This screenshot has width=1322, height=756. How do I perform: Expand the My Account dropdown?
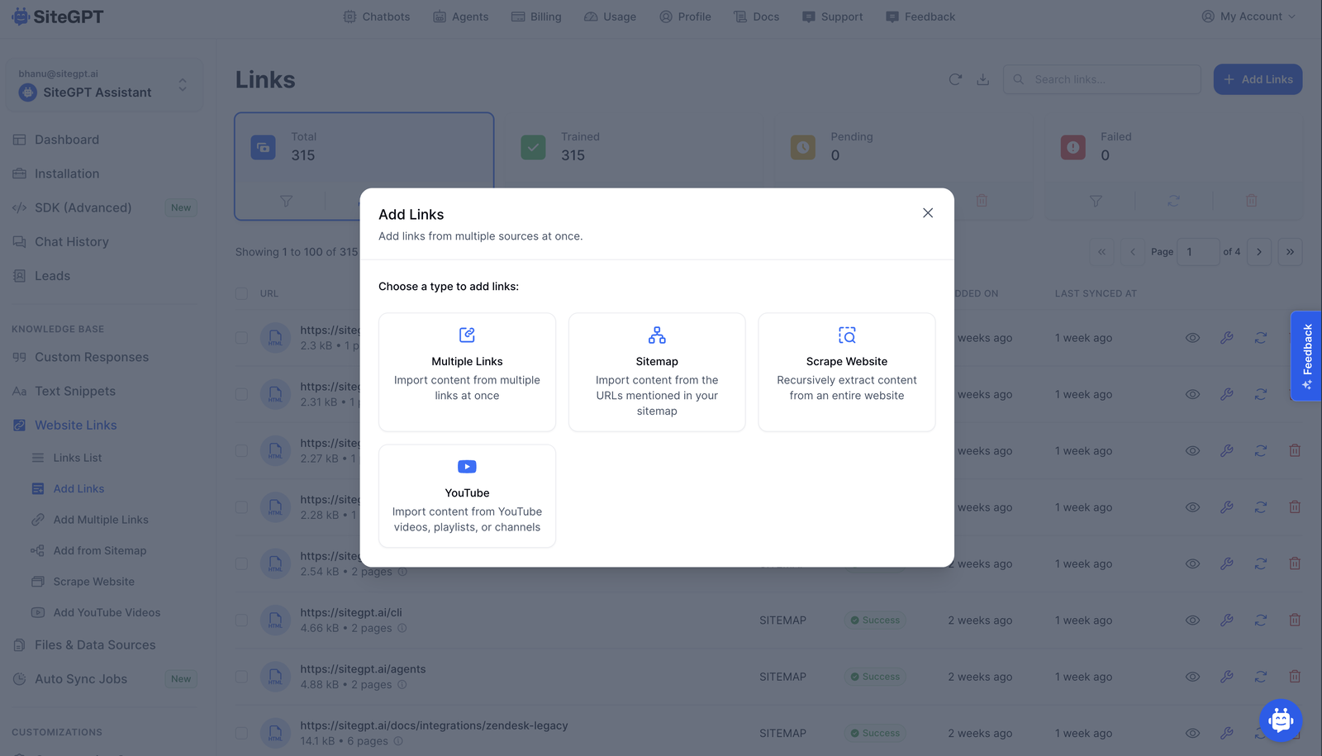[x=1248, y=17]
